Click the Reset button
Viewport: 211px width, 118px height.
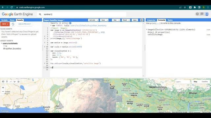(x=125, y=20)
